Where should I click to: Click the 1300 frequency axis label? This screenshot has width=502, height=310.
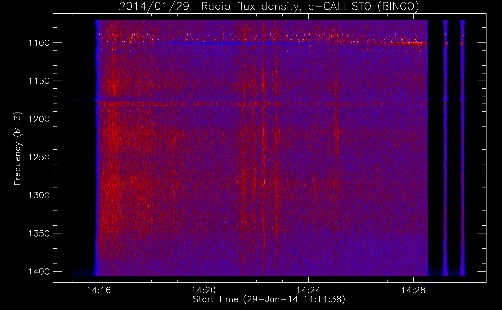(x=39, y=195)
